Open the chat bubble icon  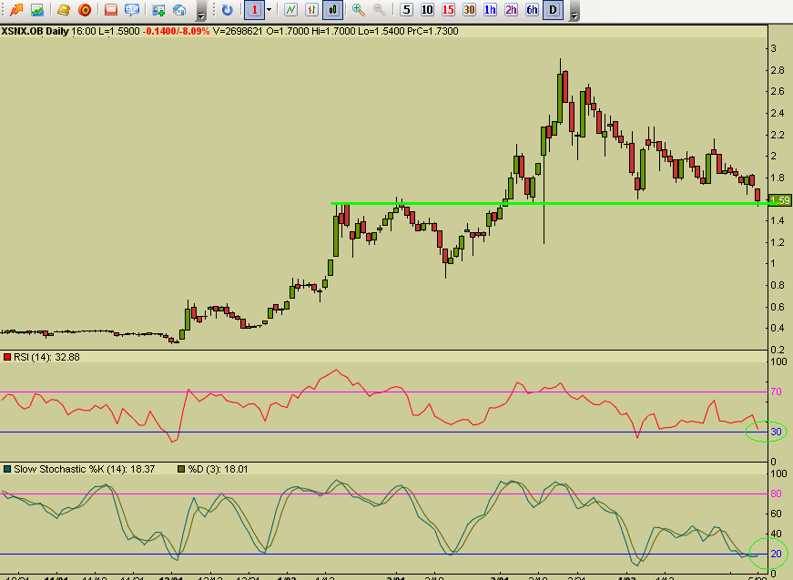coord(132,9)
